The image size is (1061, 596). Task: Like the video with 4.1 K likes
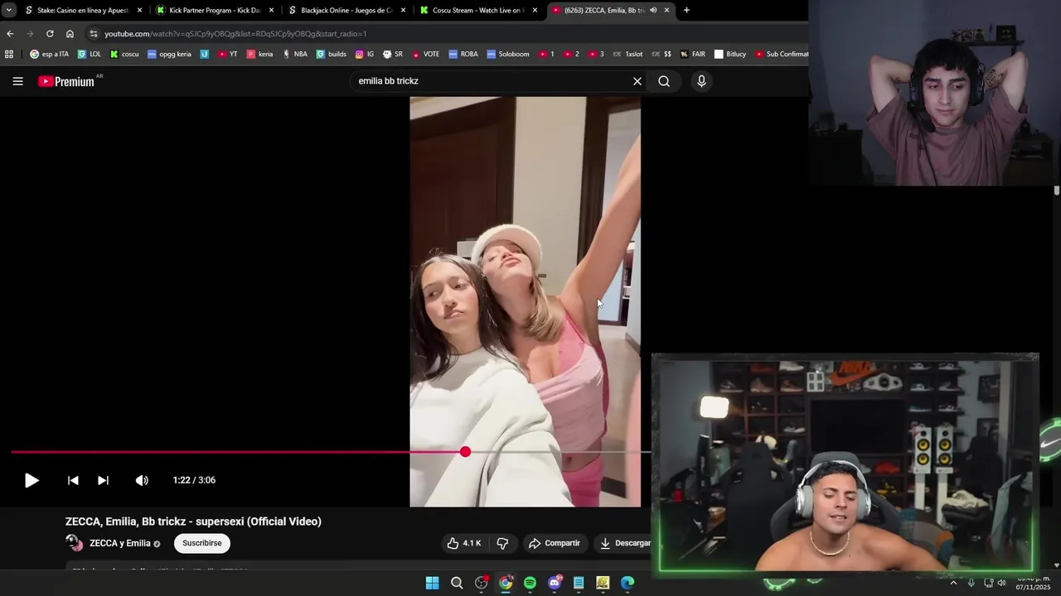click(x=464, y=543)
